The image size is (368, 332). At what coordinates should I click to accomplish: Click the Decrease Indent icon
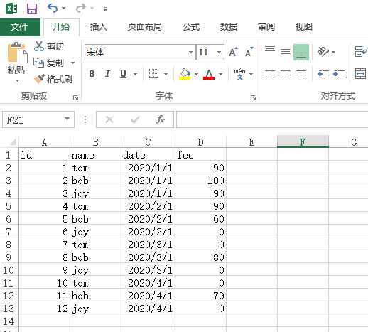[323, 74]
